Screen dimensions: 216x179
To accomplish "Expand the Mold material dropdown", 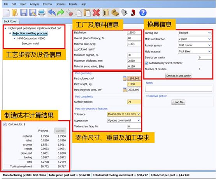I will point(195,52).
